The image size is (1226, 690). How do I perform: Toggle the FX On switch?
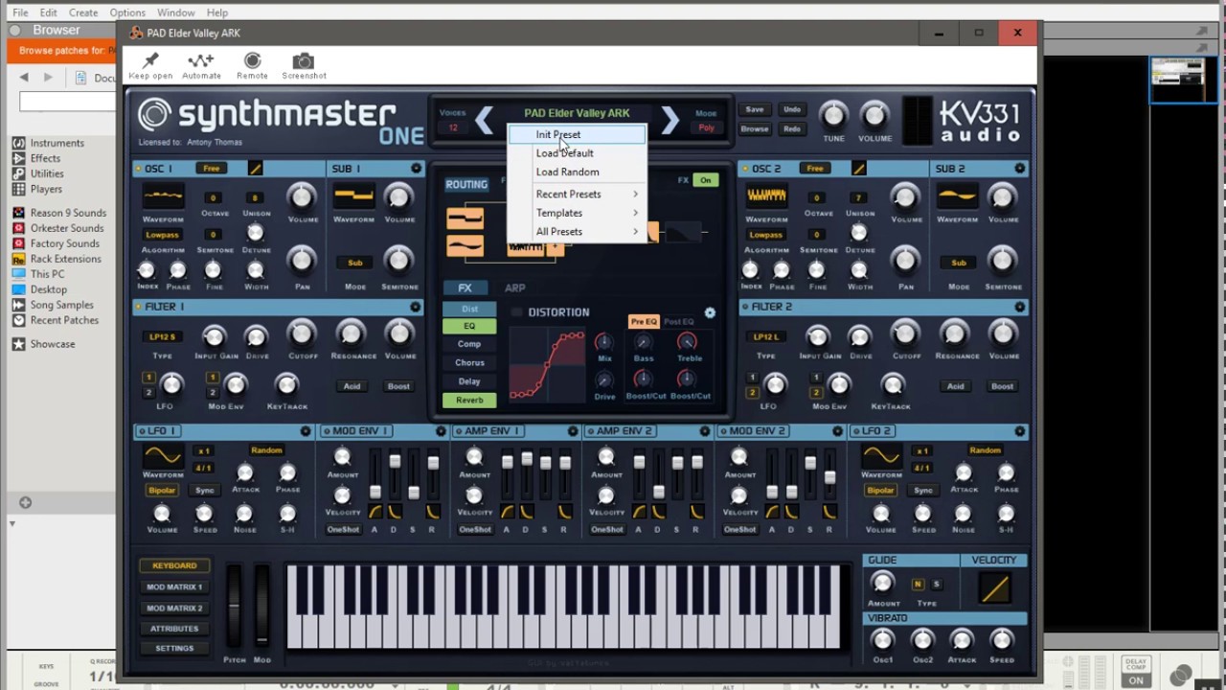[x=706, y=180]
